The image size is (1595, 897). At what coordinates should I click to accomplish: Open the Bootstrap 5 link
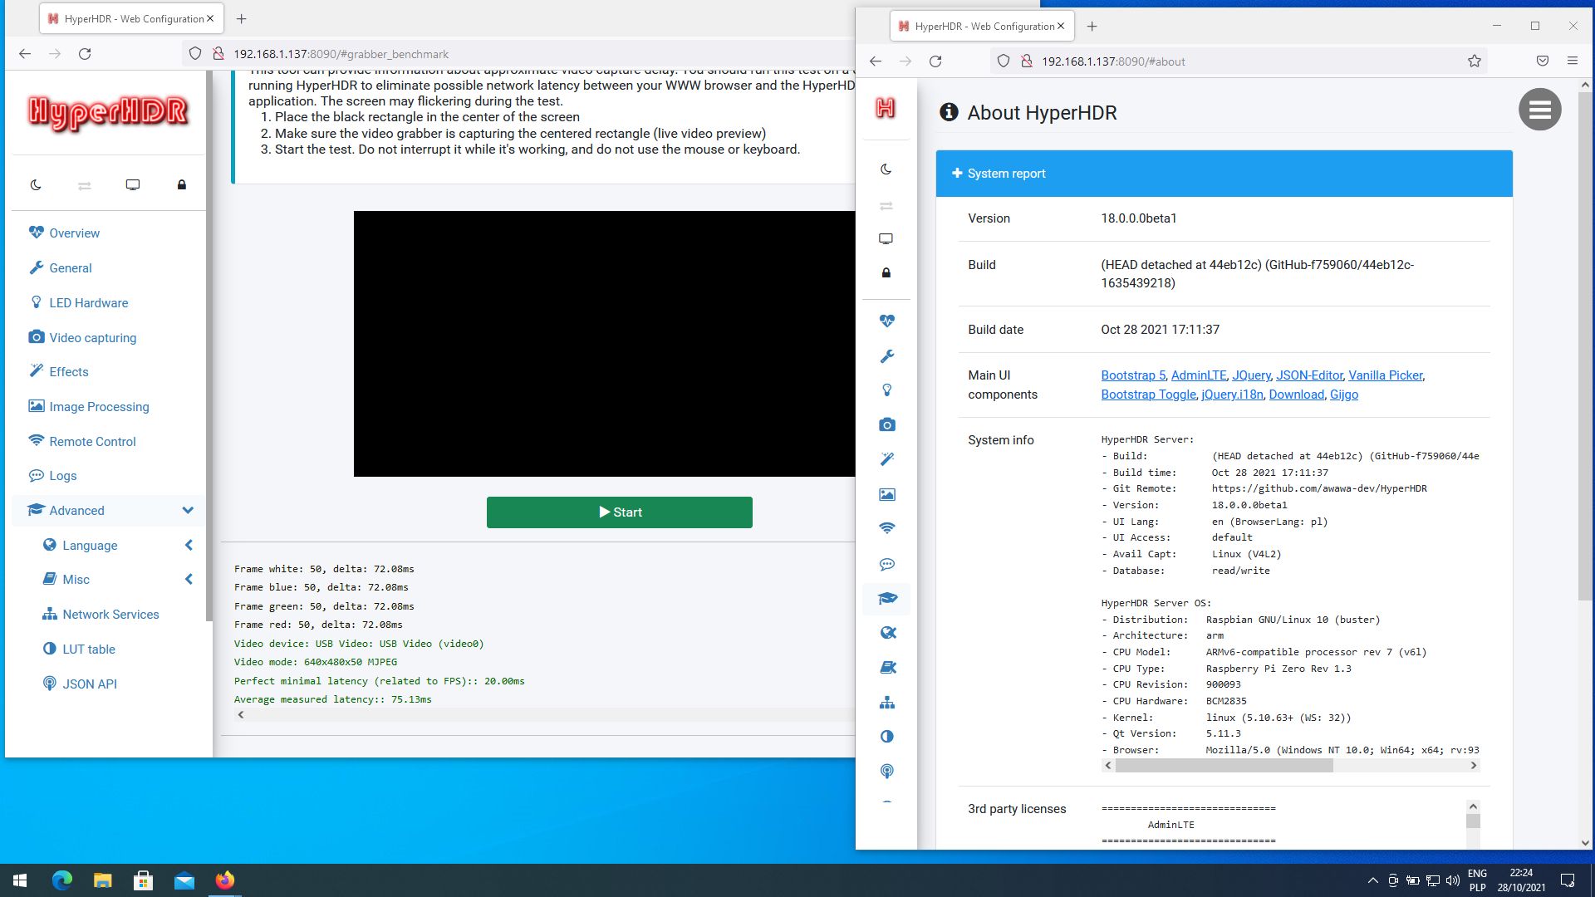pos(1133,375)
